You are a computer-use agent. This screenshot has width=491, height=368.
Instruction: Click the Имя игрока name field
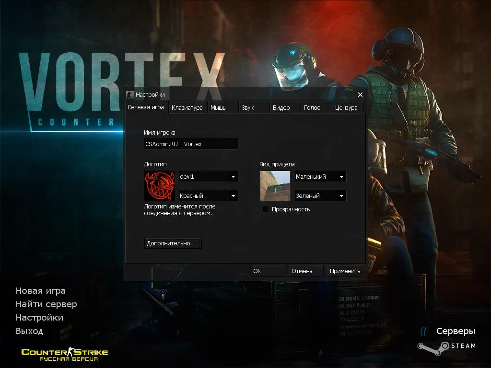(191, 144)
